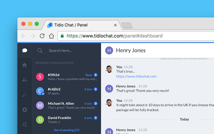Click browser back arrow

[23, 36]
